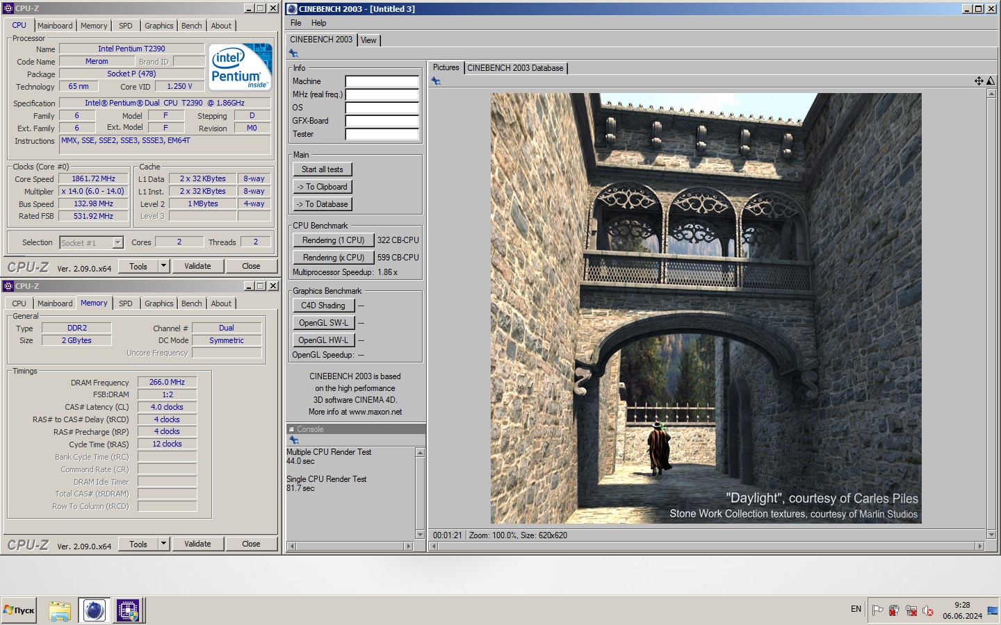This screenshot has height=625, width=1001.
Task: Switch to the View tab in CINEBENCH
Action: [368, 40]
